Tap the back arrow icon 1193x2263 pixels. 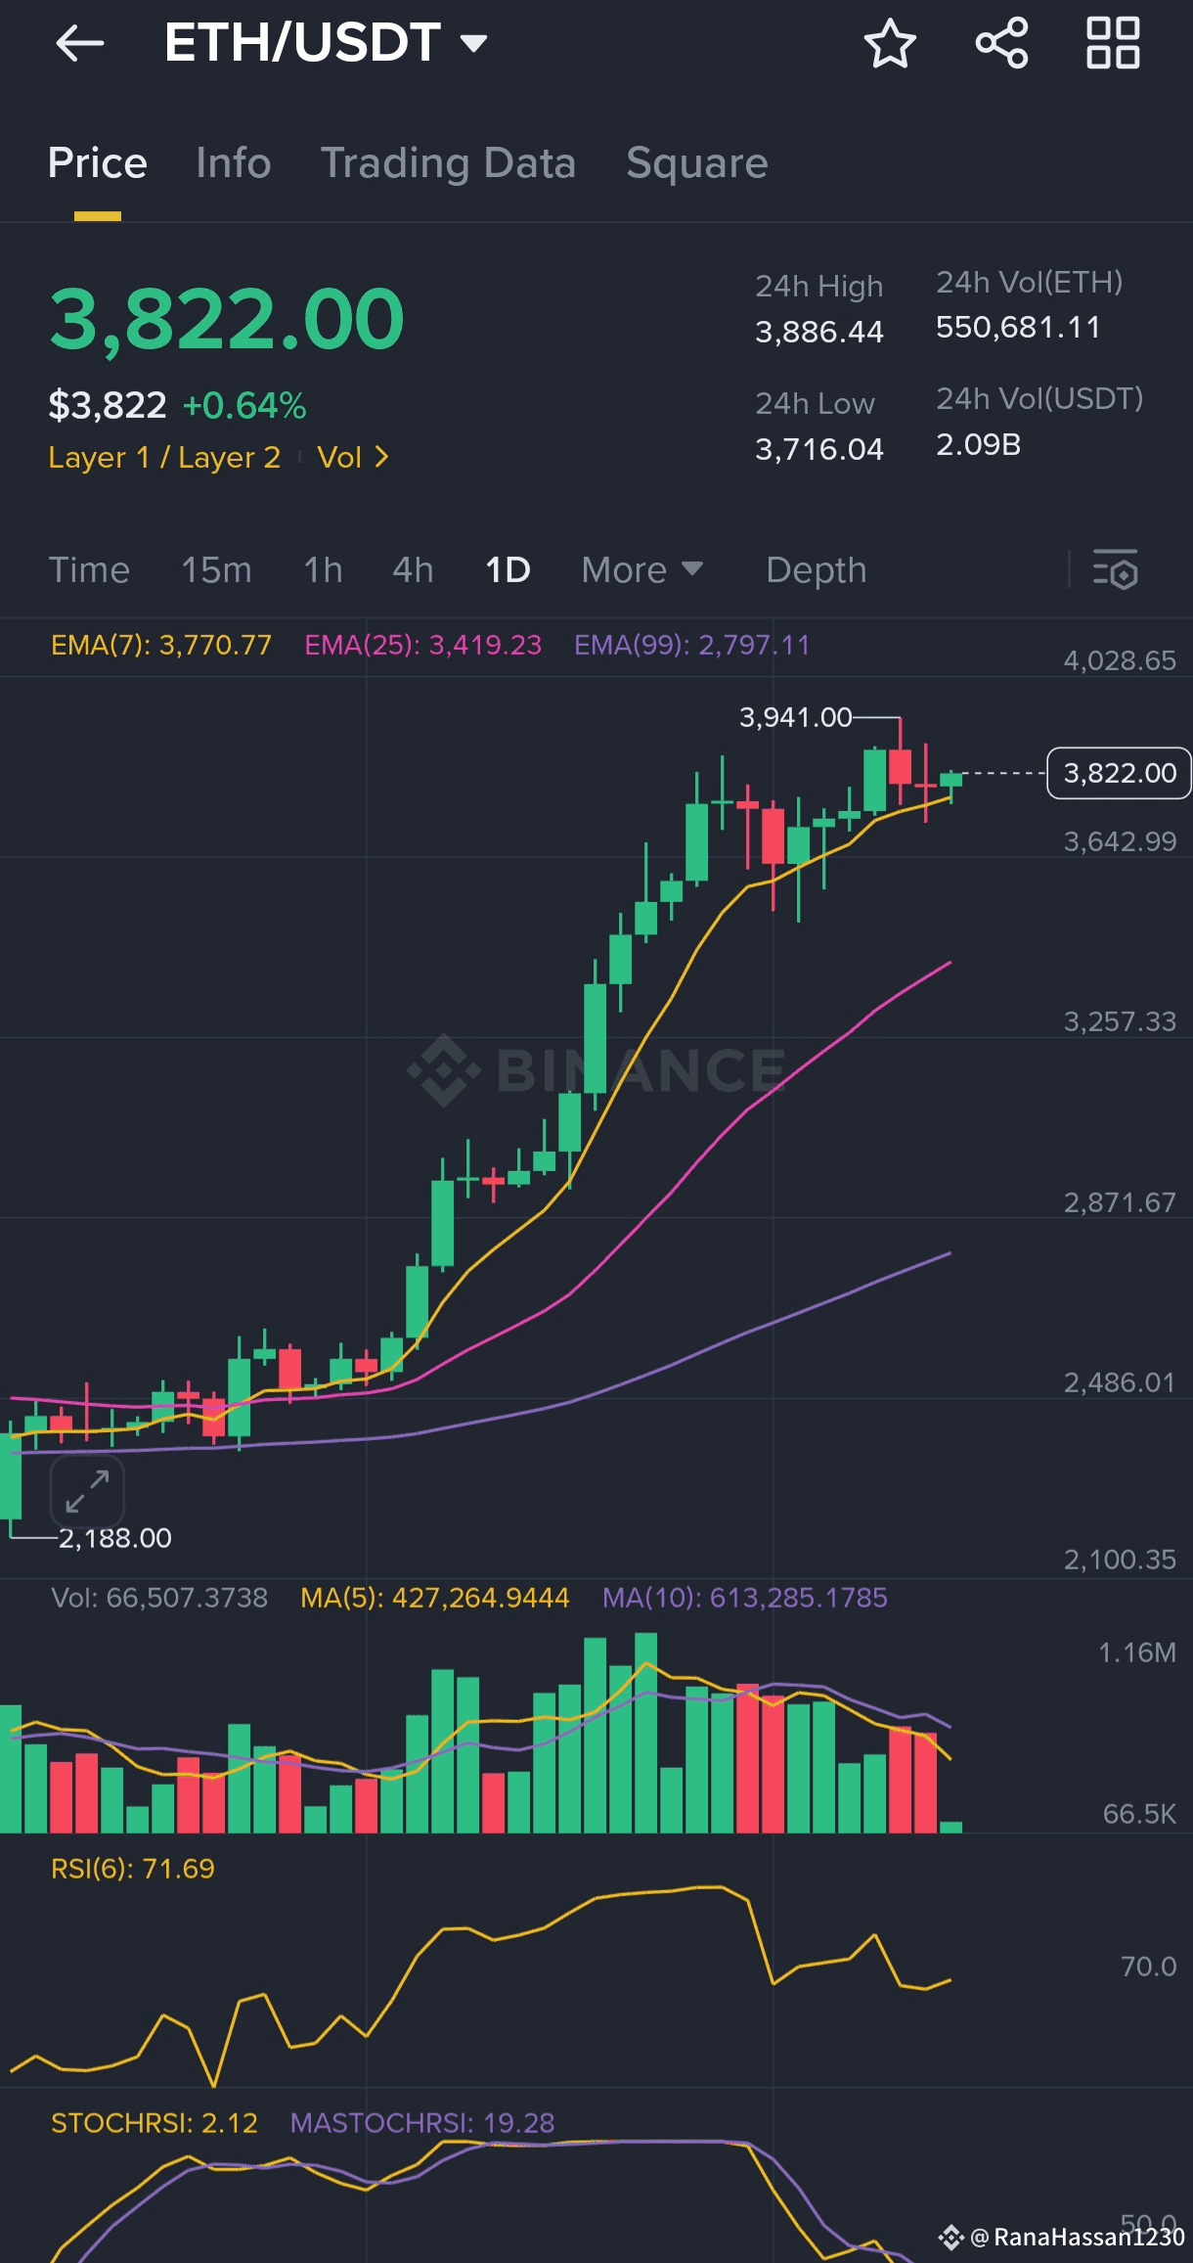tap(79, 43)
